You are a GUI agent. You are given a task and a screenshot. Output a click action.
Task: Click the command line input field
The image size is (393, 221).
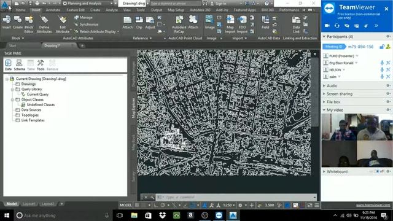tap(236, 197)
